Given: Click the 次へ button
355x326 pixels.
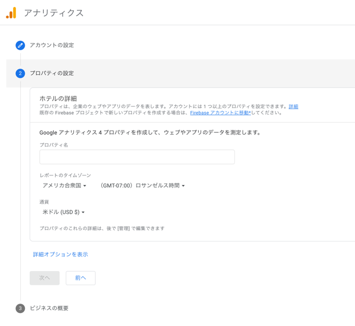Looking at the screenshot, I should point(44,278).
